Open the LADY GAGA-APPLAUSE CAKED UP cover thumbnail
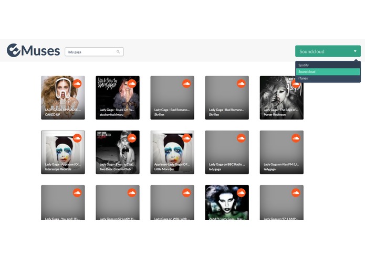The height and width of the screenshot is (259, 365). [x=63, y=98]
